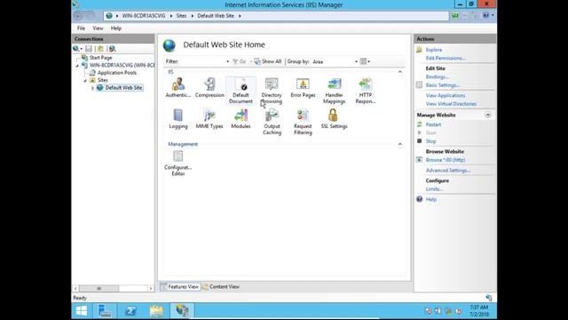Click the Connections horizontal scrollbar thumb
This screenshot has height=320, width=568.
point(99,288)
